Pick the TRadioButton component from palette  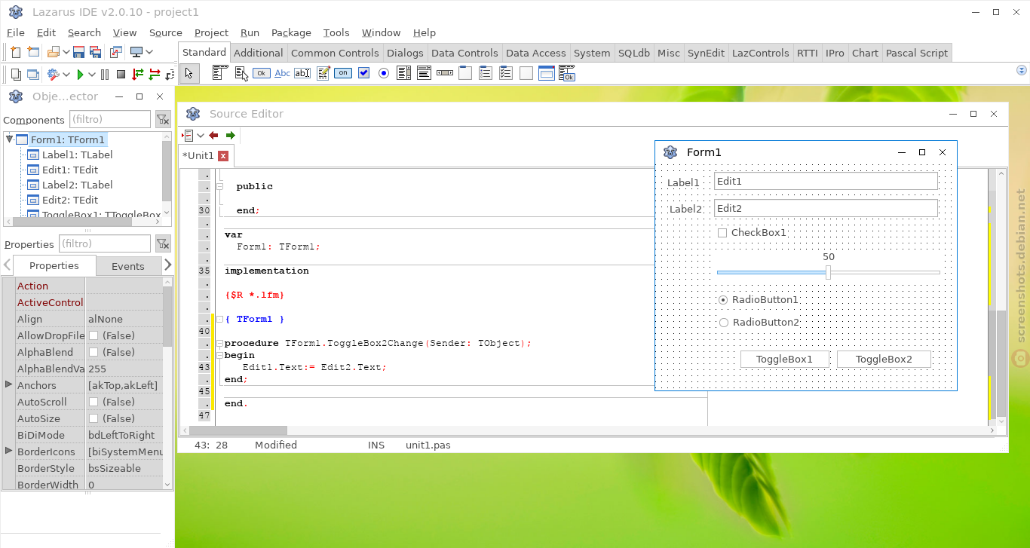pyautogui.click(x=384, y=73)
